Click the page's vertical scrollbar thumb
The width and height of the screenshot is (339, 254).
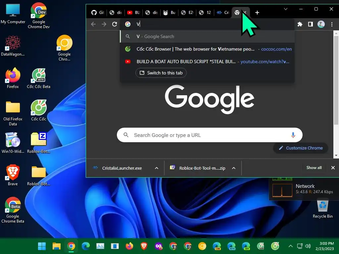click(336, 80)
